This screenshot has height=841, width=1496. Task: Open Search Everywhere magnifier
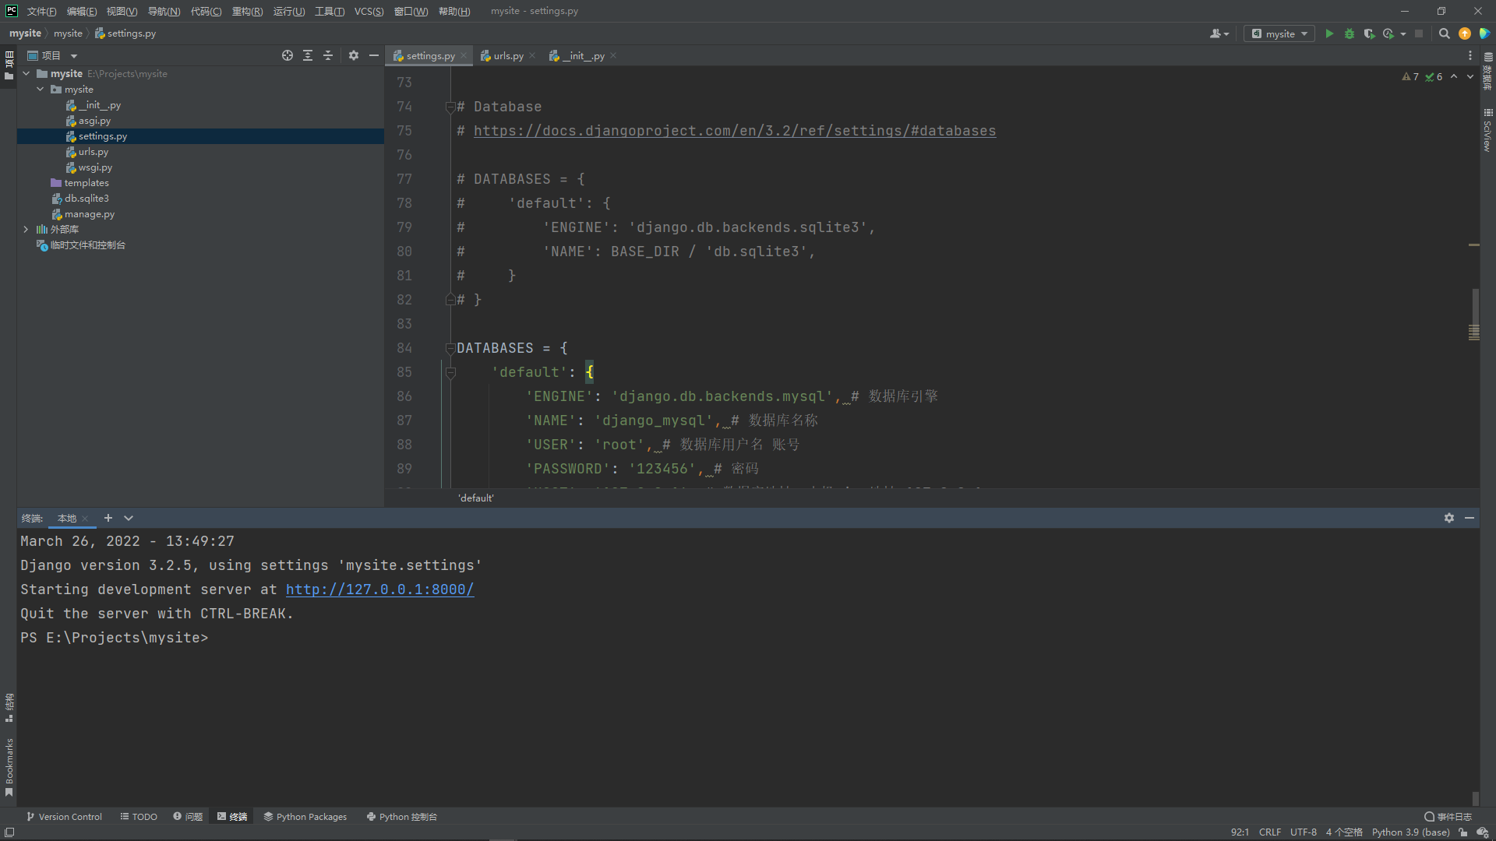(1444, 33)
